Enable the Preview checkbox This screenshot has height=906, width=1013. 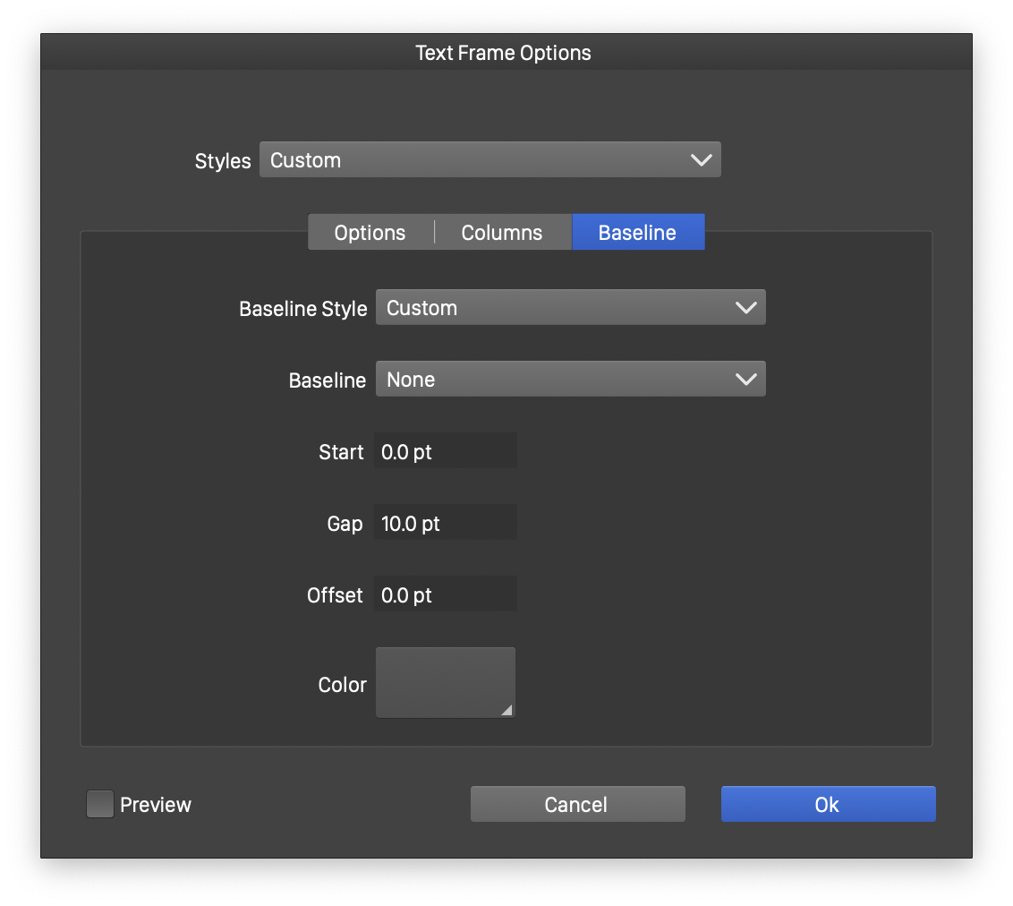pos(100,805)
